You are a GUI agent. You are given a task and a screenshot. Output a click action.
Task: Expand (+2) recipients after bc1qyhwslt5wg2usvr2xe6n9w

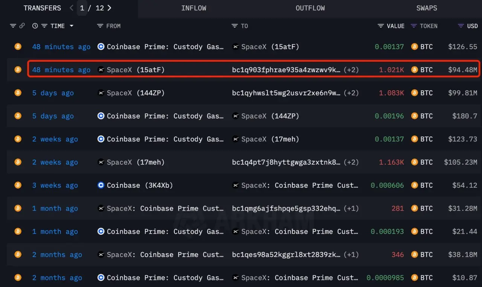tap(351, 93)
